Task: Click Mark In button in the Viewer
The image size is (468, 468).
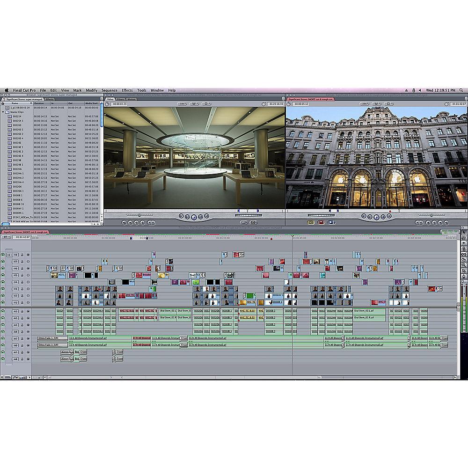Action: [149, 222]
